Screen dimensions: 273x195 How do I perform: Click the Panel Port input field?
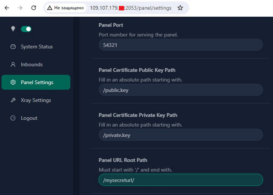pyautogui.click(x=181, y=45)
